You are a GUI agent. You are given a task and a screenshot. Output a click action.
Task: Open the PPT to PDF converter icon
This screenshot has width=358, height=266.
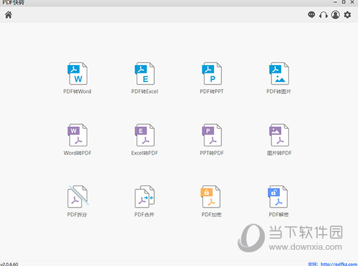point(212,135)
